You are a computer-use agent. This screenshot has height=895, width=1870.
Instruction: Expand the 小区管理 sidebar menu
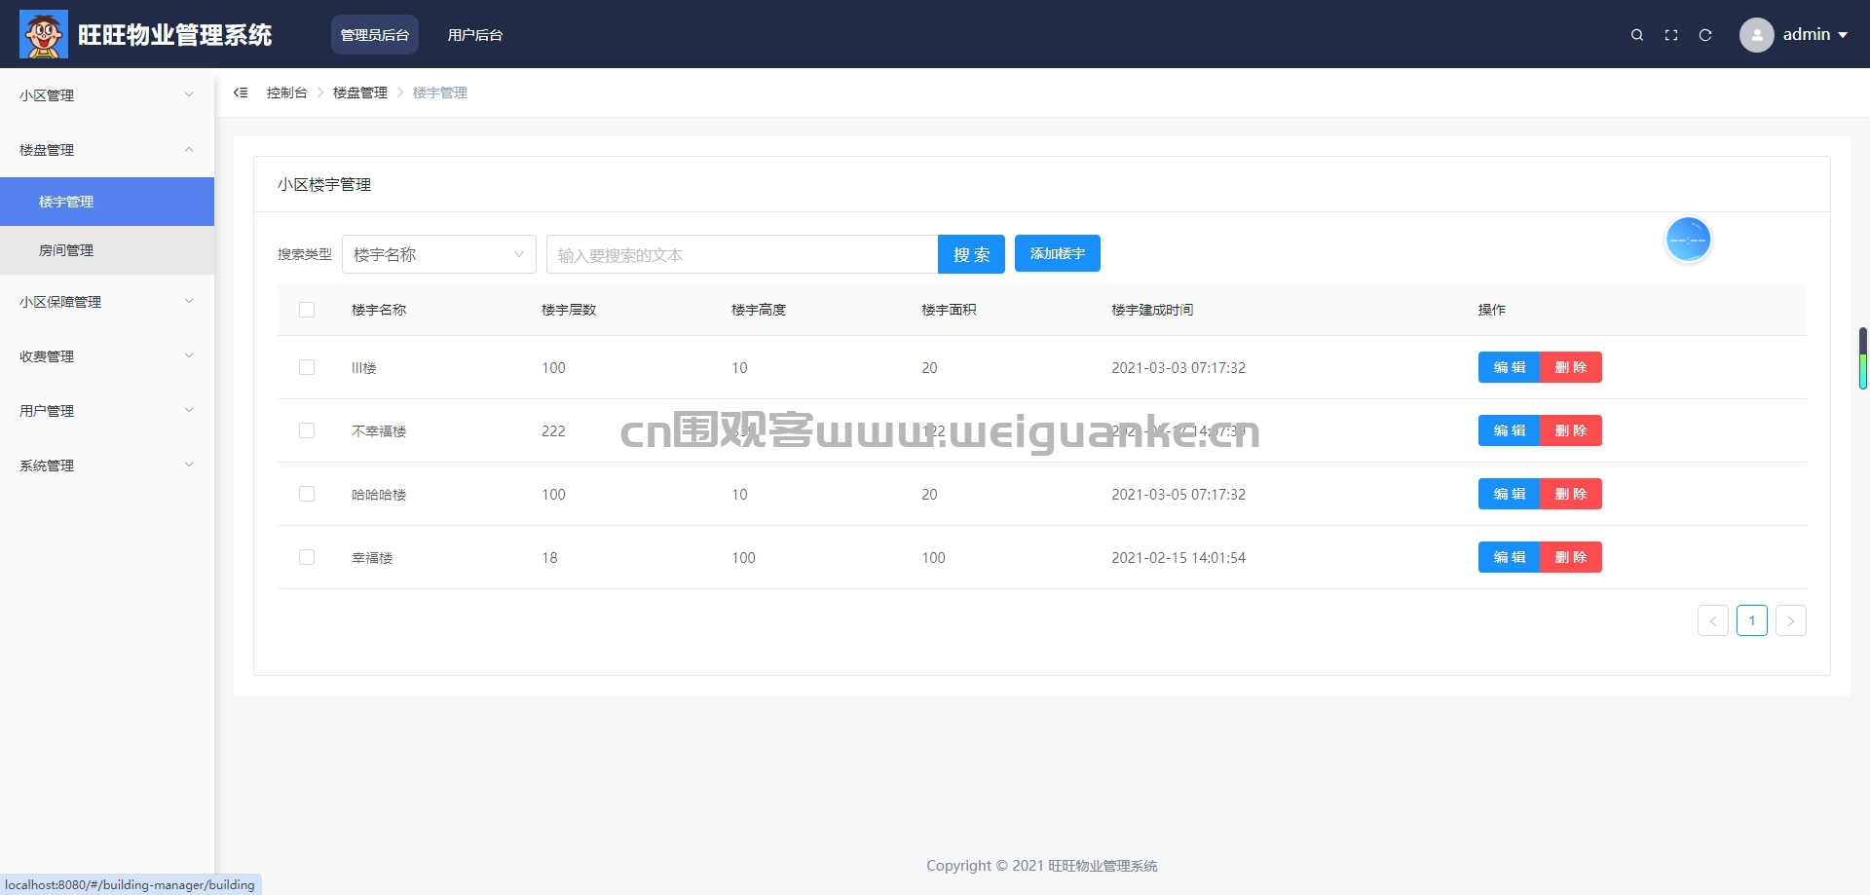pyautogui.click(x=107, y=95)
